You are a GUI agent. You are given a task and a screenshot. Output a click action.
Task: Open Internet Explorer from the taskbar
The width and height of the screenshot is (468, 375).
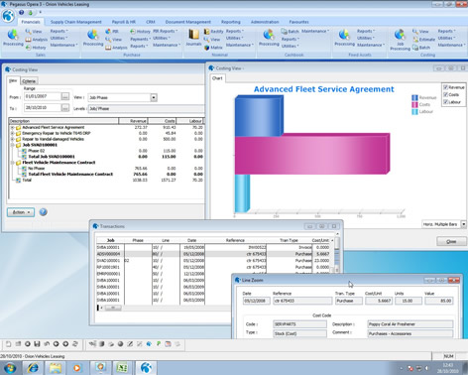(x=33, y=368)
